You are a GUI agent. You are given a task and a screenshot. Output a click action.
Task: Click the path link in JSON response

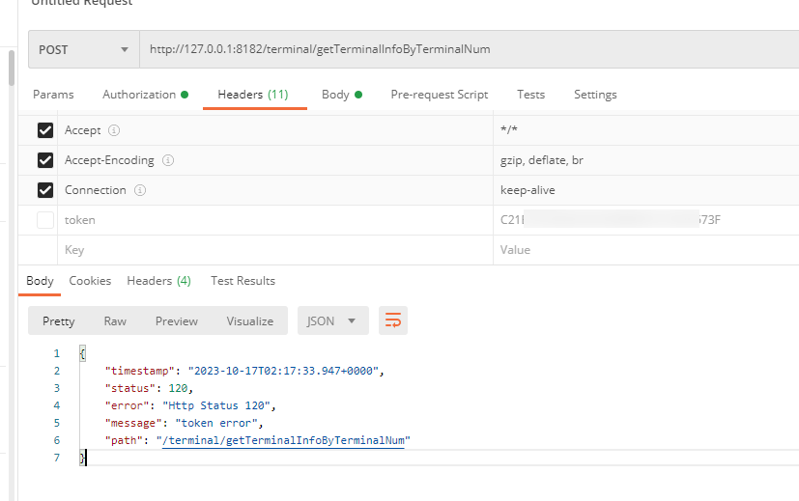(x=285, y=440)
